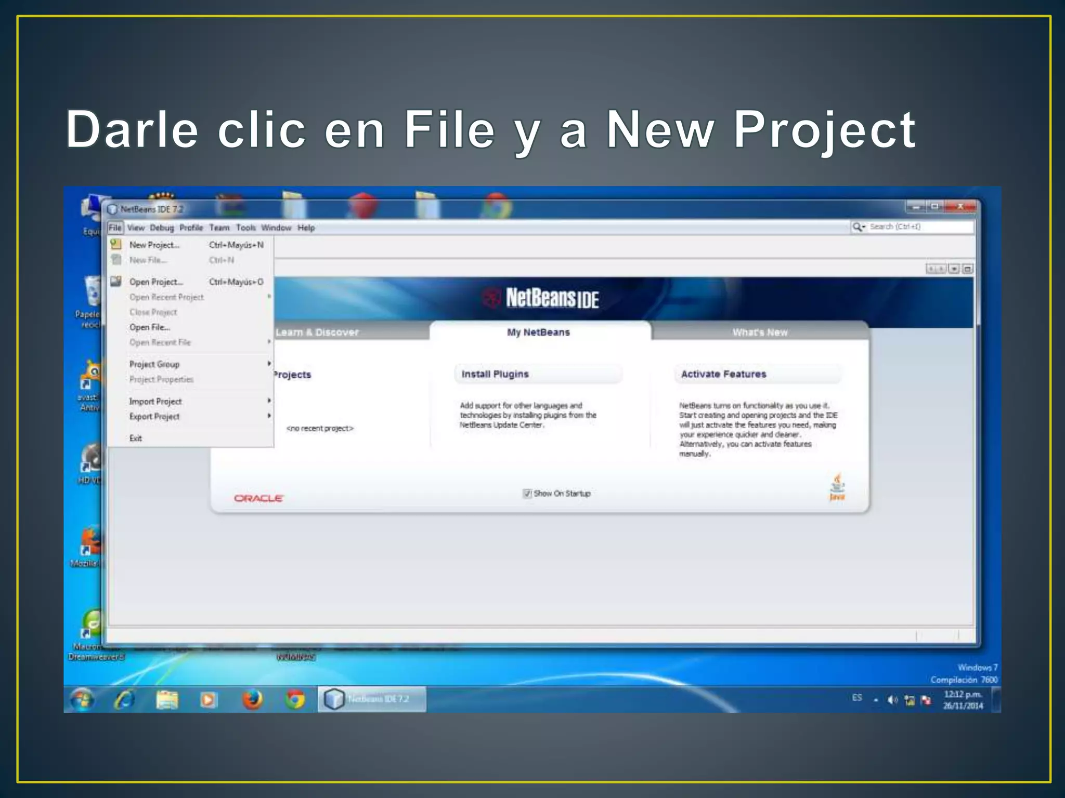This screenshot has width=1065, height=798.
Task: Switch to the What's New tab
Action: (760, 332)
